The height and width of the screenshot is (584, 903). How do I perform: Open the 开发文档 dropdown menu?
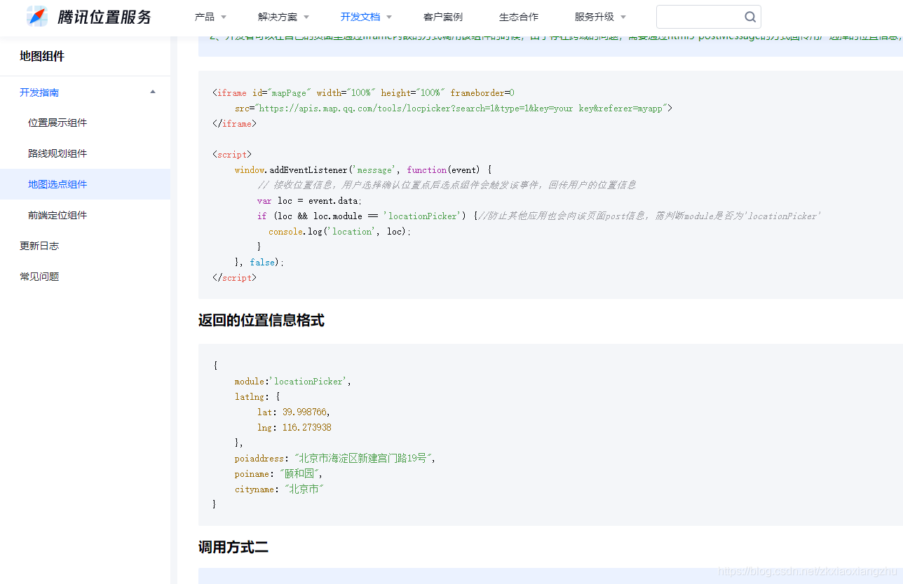point(366,17)
